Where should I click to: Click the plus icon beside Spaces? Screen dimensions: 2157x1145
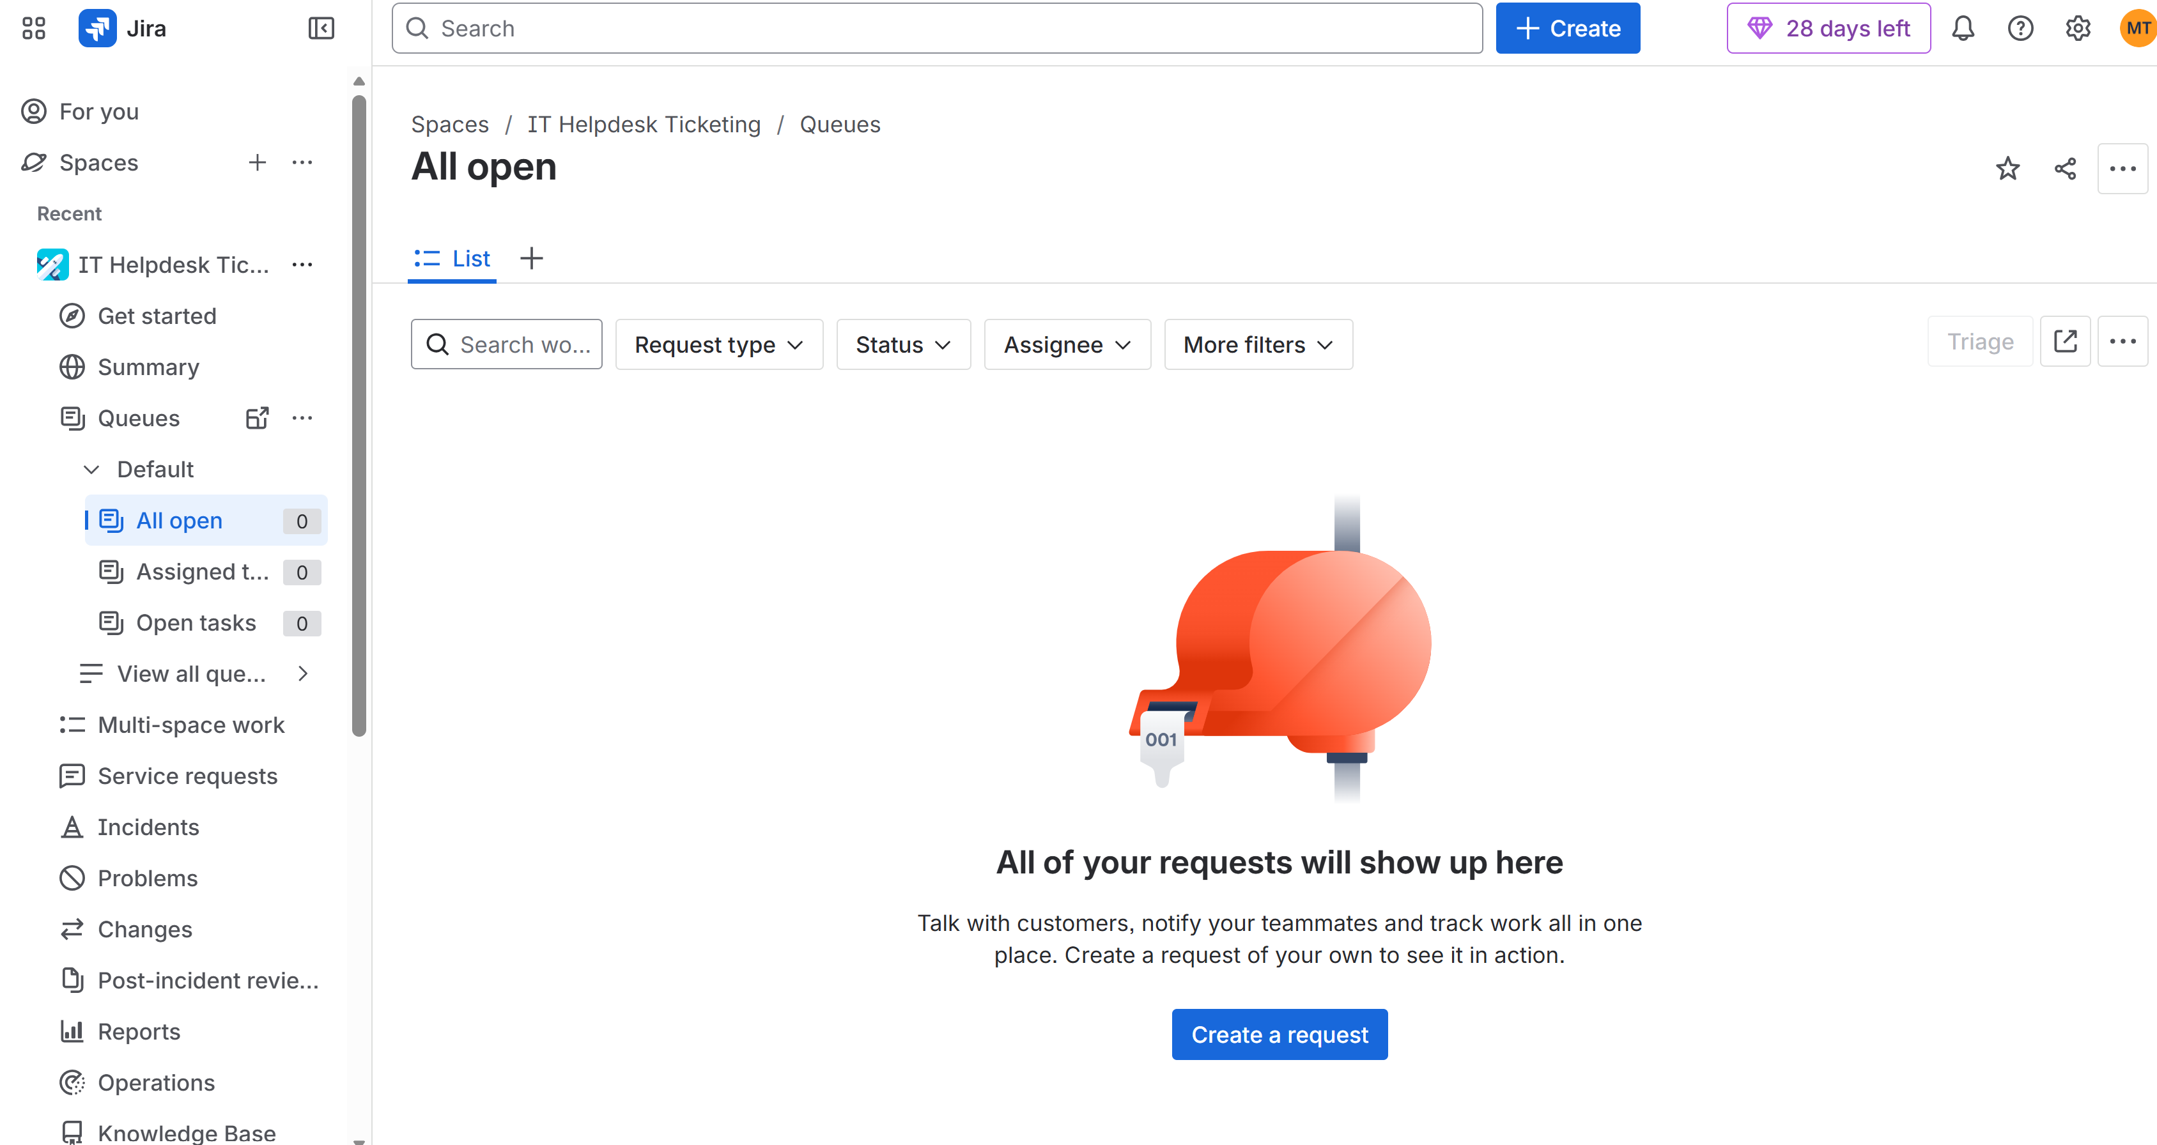pos(257,162)
